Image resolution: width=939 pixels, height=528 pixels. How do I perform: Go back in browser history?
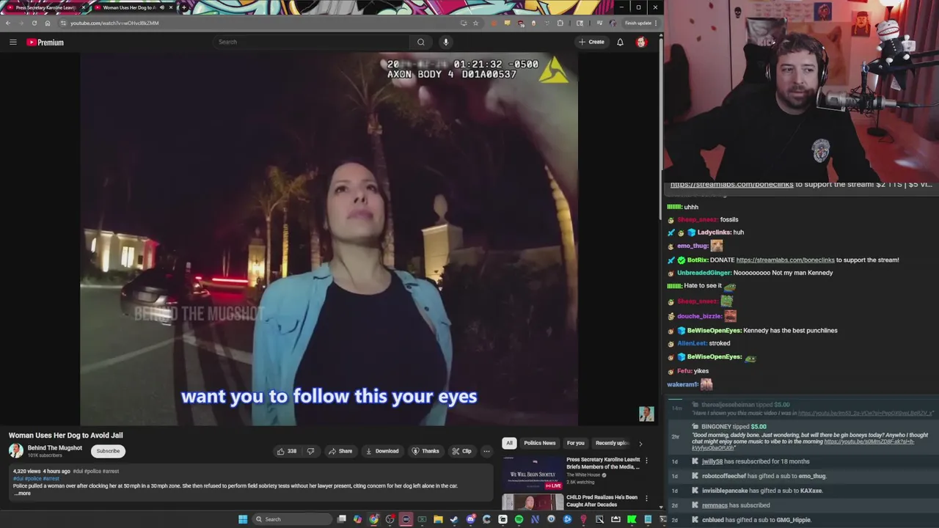pos(8,23)
